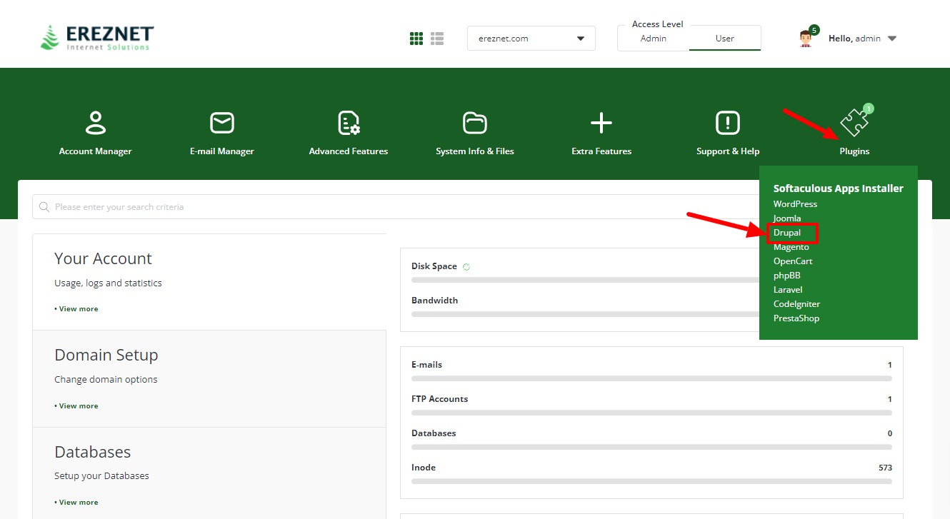Click the Databases usage bar
This screenshot has width=950, height=519.
(x=651, y=448)
